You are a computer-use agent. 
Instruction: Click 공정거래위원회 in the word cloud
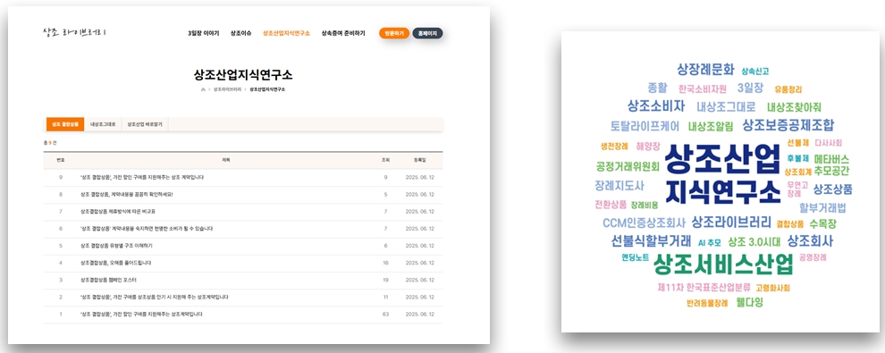[x=628, y=166]
